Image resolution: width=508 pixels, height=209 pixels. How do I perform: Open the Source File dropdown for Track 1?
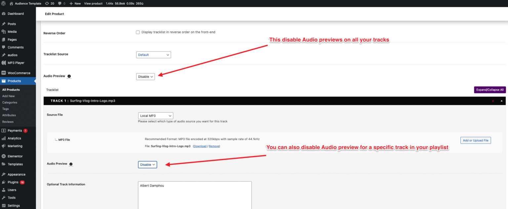coord(155,116)
